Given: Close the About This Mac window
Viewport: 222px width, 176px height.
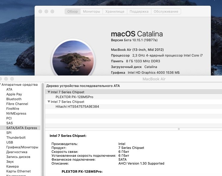Looking at the screenshot, I should click(x=40, y=11).
